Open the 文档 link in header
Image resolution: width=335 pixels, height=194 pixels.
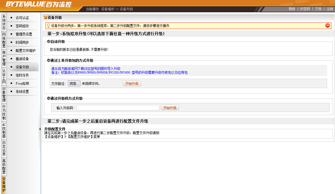pyautogui.click(x=318, y=9)
